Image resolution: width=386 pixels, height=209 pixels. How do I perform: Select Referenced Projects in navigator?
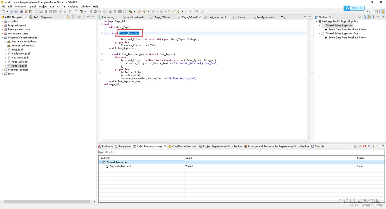coord(23,45)
